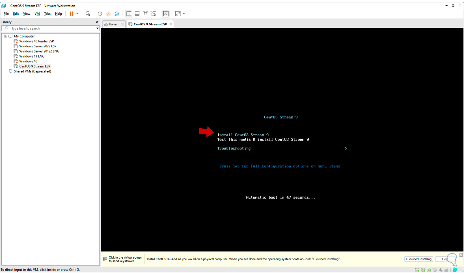Open the power options dropdown arrow
The height and width of the screenshot is (275, 464).
77,14
